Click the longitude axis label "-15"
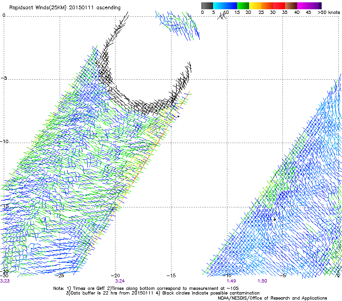 (171, 276)
